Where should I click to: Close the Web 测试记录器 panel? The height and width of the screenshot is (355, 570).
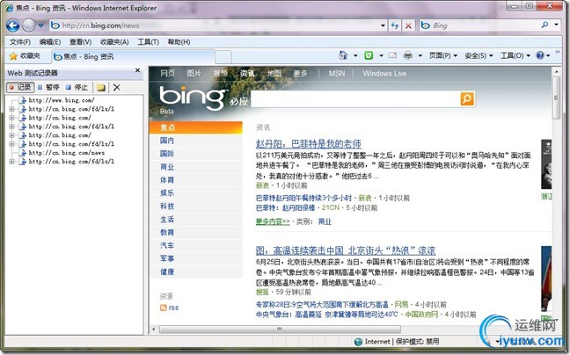137,70
